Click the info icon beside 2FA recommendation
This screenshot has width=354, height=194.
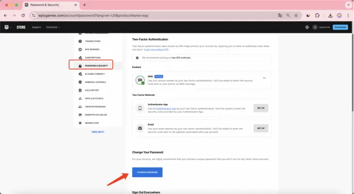pos(137,58)
